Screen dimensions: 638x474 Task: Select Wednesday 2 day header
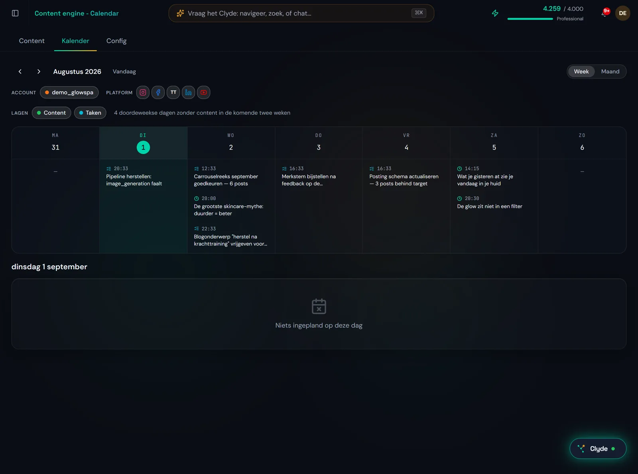click(x=231, y=143)
